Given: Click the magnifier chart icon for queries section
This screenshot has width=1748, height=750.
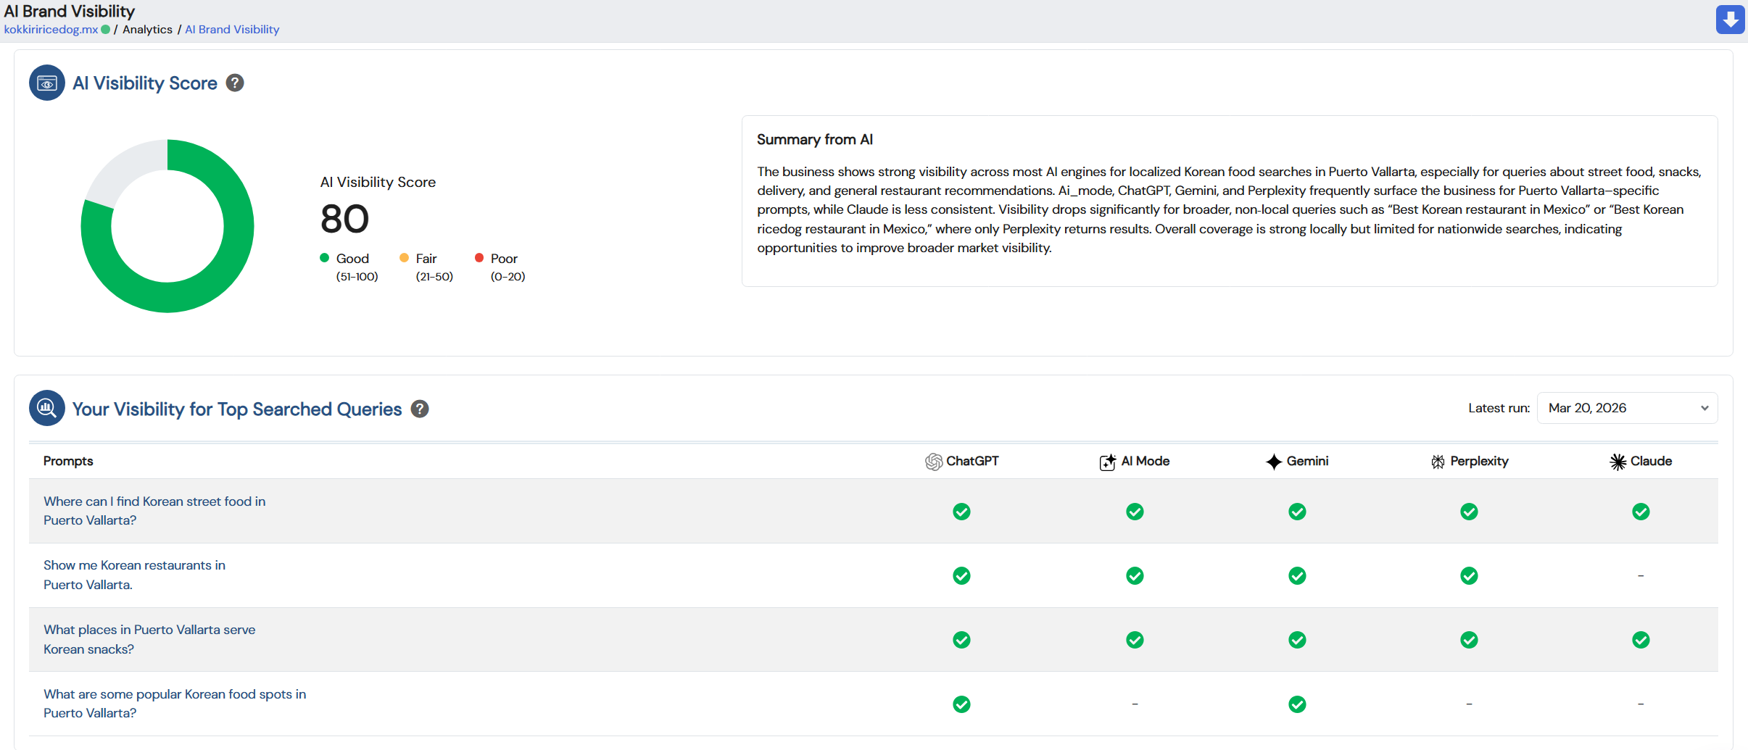Looking at the screenshot, I should point(47,409).
